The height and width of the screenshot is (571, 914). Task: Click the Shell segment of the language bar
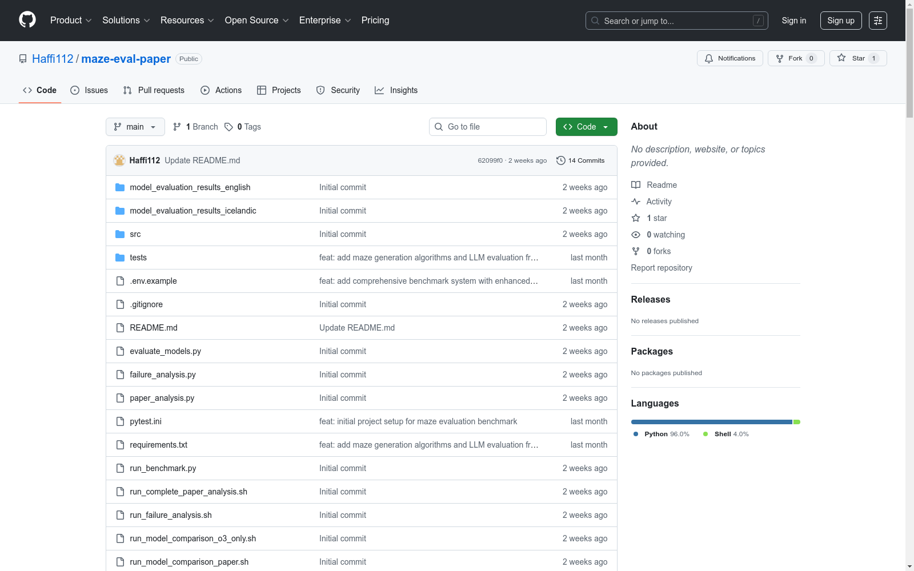point(797,422)
